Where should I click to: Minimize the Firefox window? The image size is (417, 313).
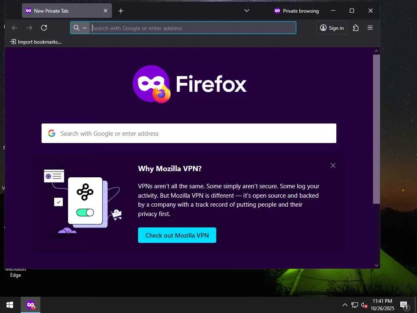point(333,11)
